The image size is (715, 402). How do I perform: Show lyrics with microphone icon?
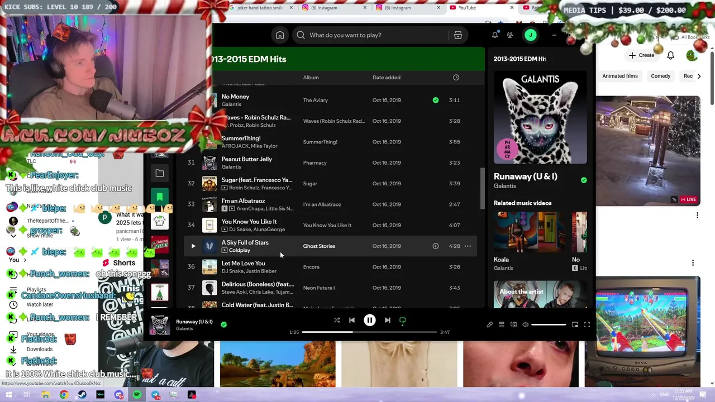[x=490, y=324]
